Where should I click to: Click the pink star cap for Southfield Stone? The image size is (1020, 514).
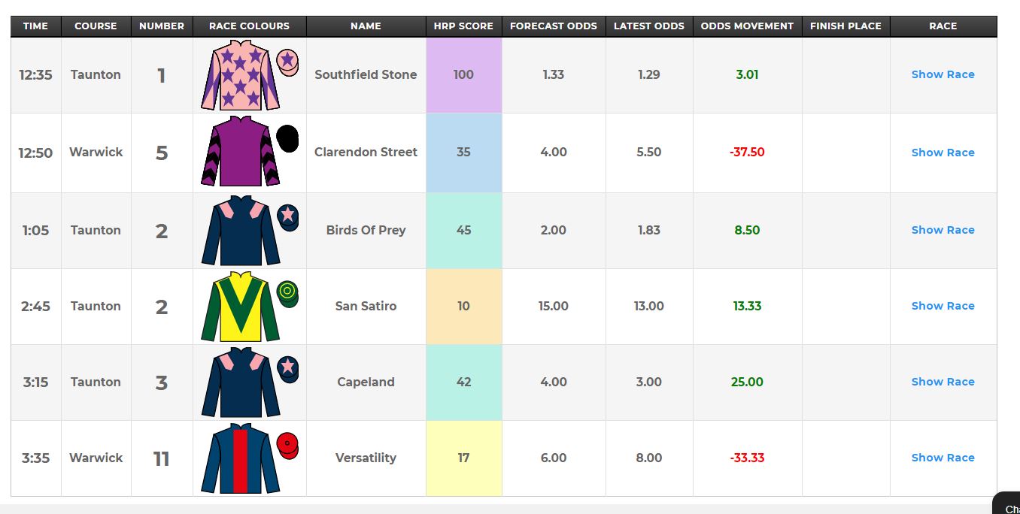(287, 62)
